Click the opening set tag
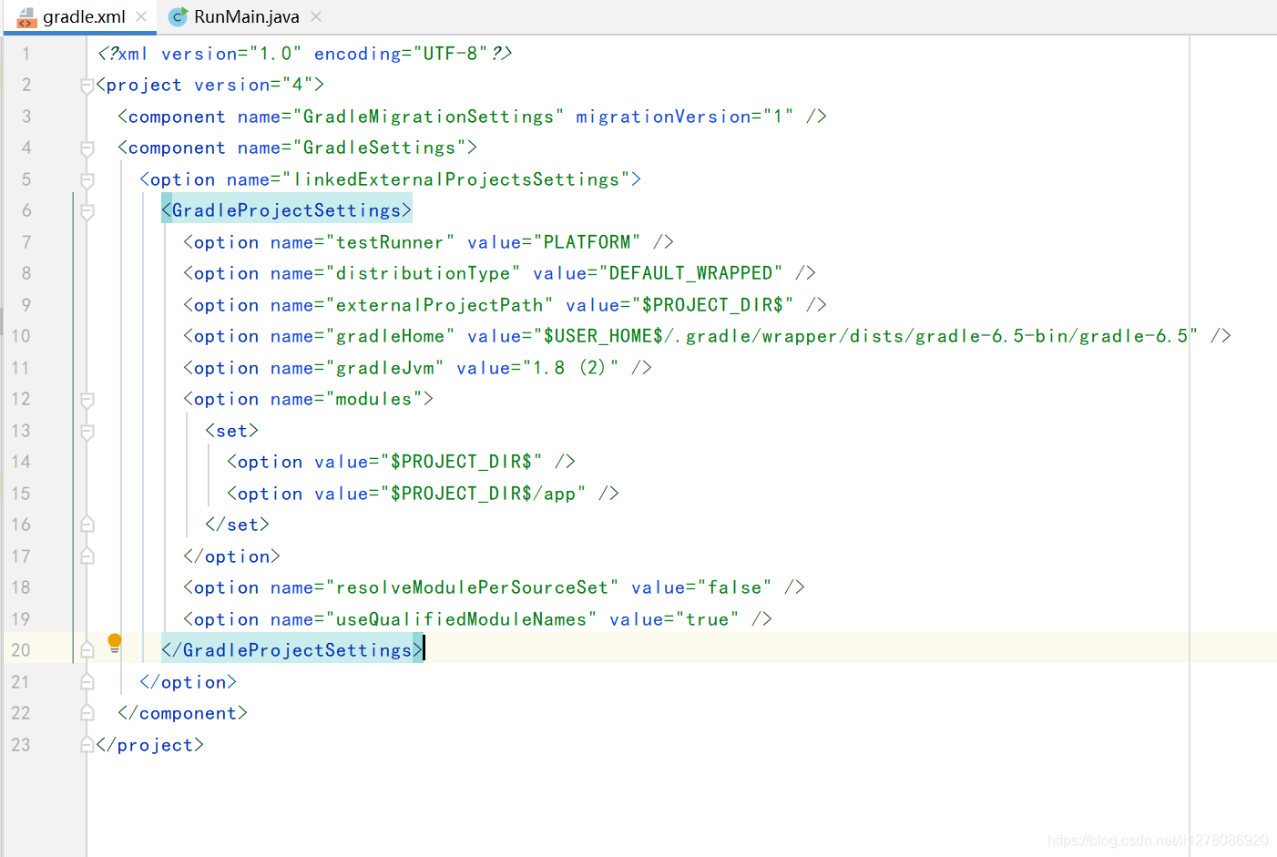This screenshot has width=1277, height=857. coord(232,431)
